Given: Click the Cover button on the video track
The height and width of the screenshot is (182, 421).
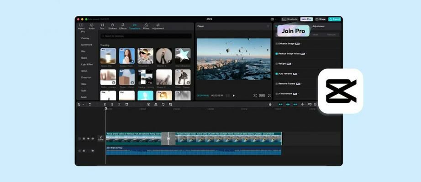Looking at the screenshot, I should (101, 138).
